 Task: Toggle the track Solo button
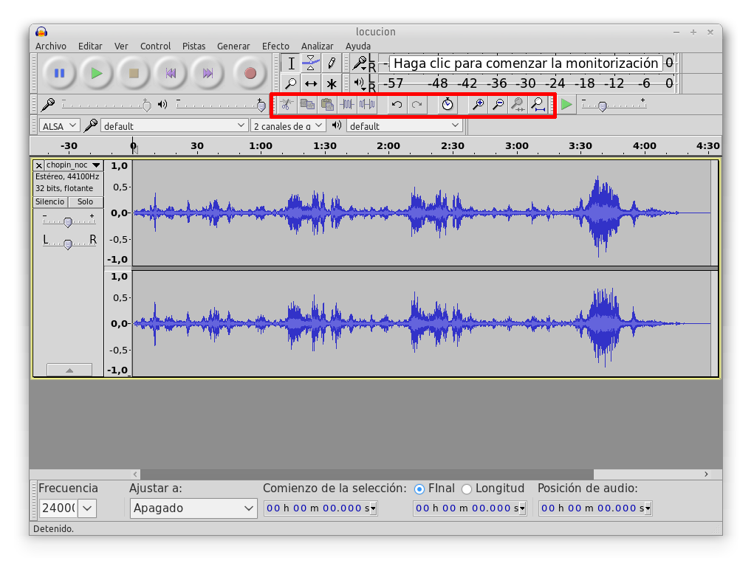point(85,201)
